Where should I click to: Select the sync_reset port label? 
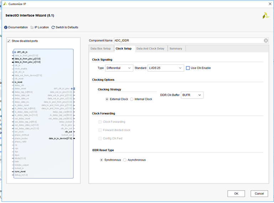[20, 172]
